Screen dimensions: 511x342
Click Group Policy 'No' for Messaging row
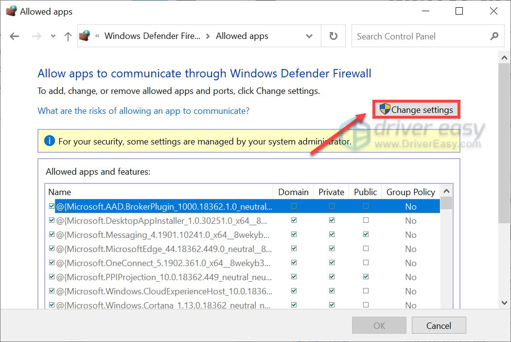[x=411, y=235]
